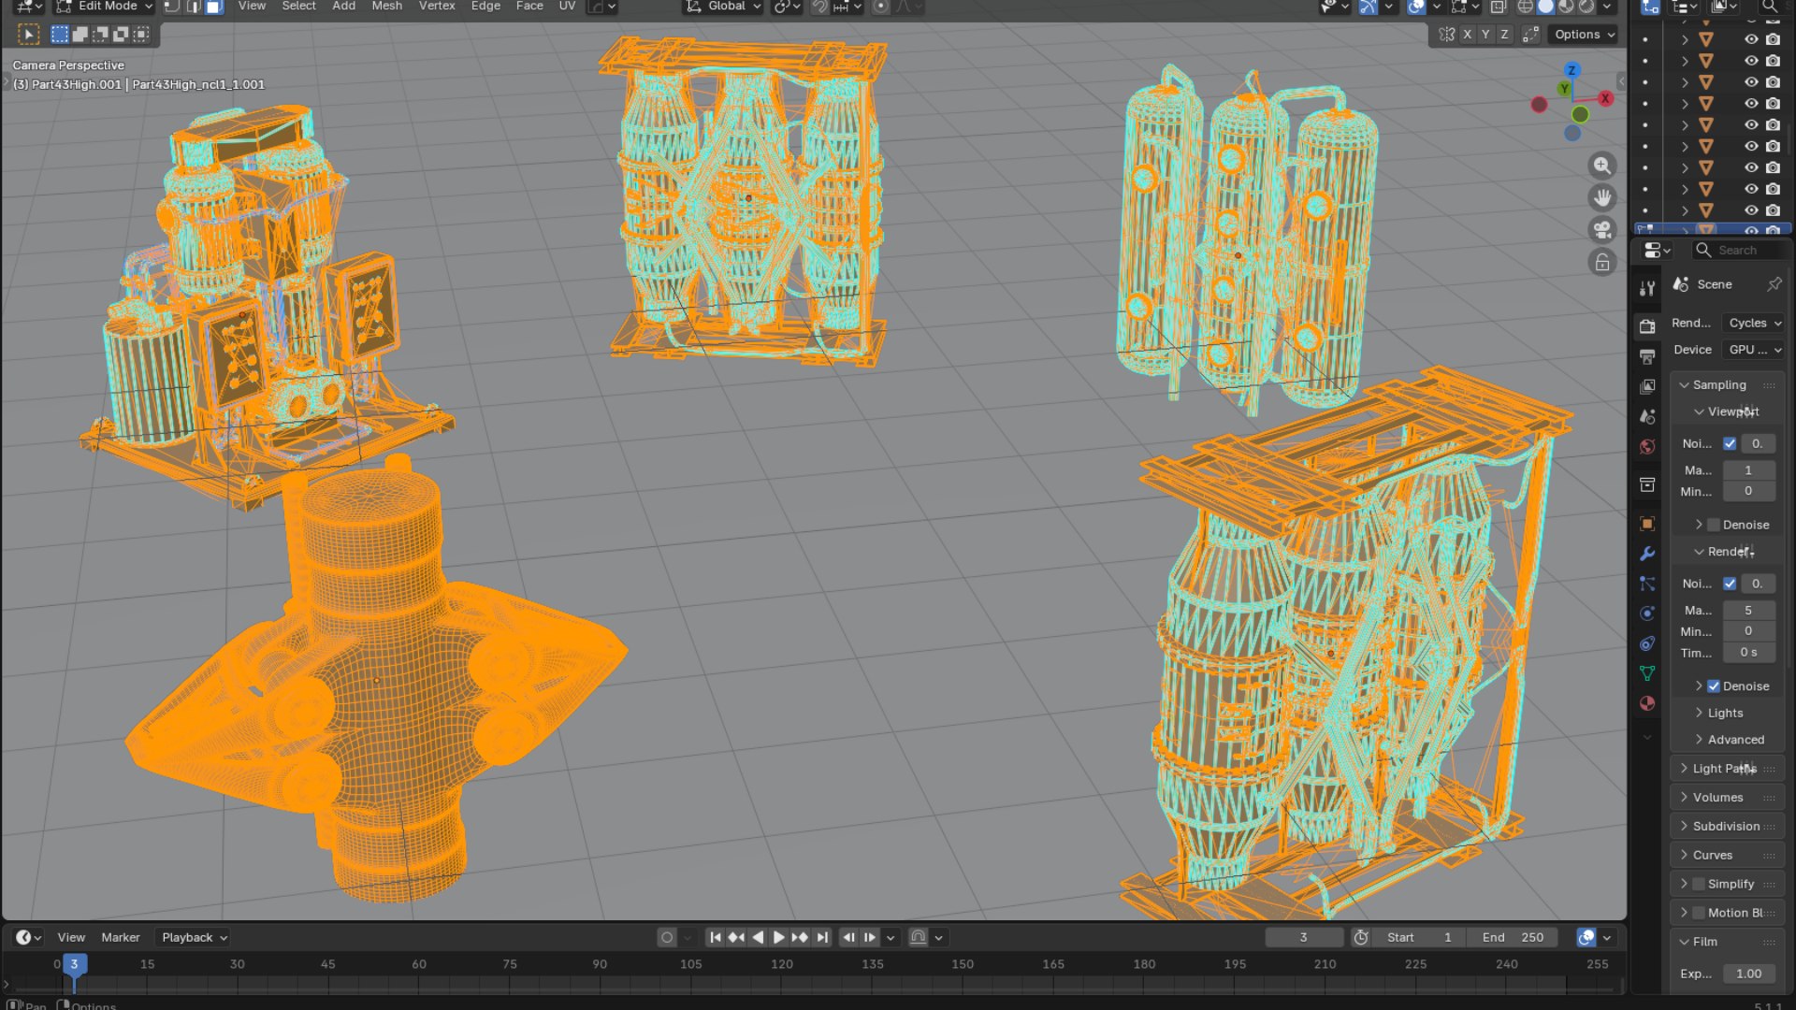Click the Film Exposure slider 1.00

point(1748,974)
